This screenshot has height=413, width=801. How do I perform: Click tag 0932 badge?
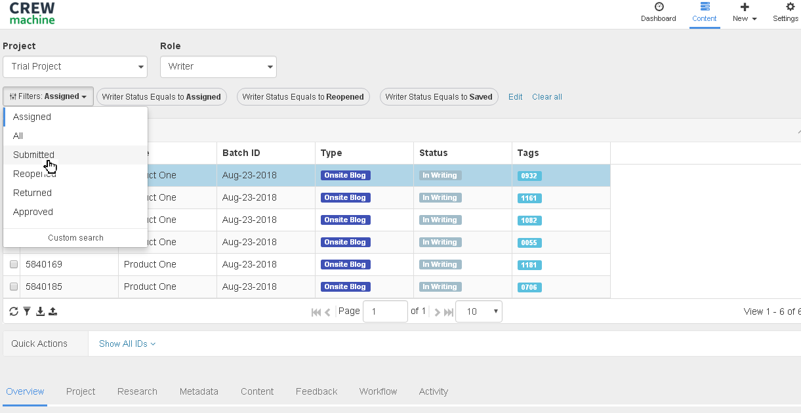[529, 176]
